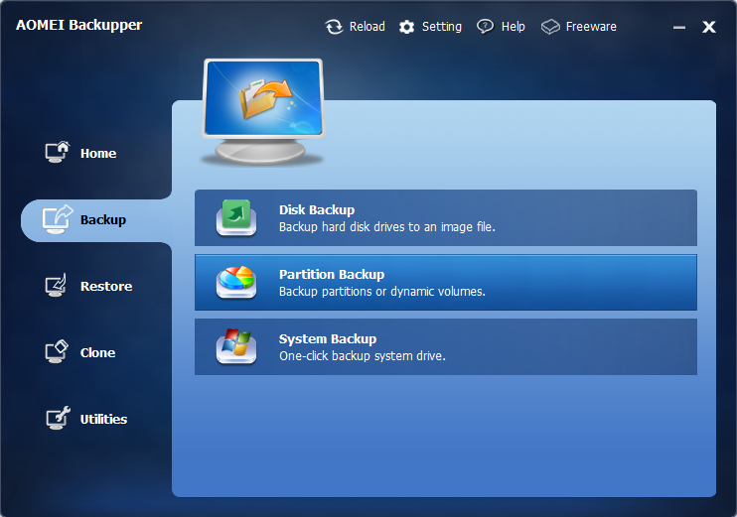Switch to the Restore tab label
Viewport: 737px width, 517px height.
click(x=106, y=286)
